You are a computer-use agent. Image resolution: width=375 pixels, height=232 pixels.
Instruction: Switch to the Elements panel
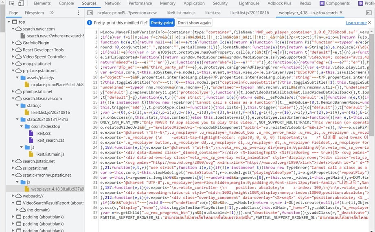point(42,3)
